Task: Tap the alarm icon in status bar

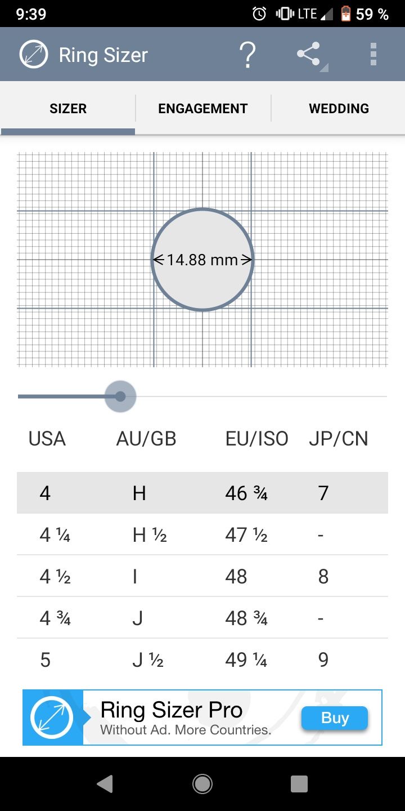Action: [x=259, y=14]
